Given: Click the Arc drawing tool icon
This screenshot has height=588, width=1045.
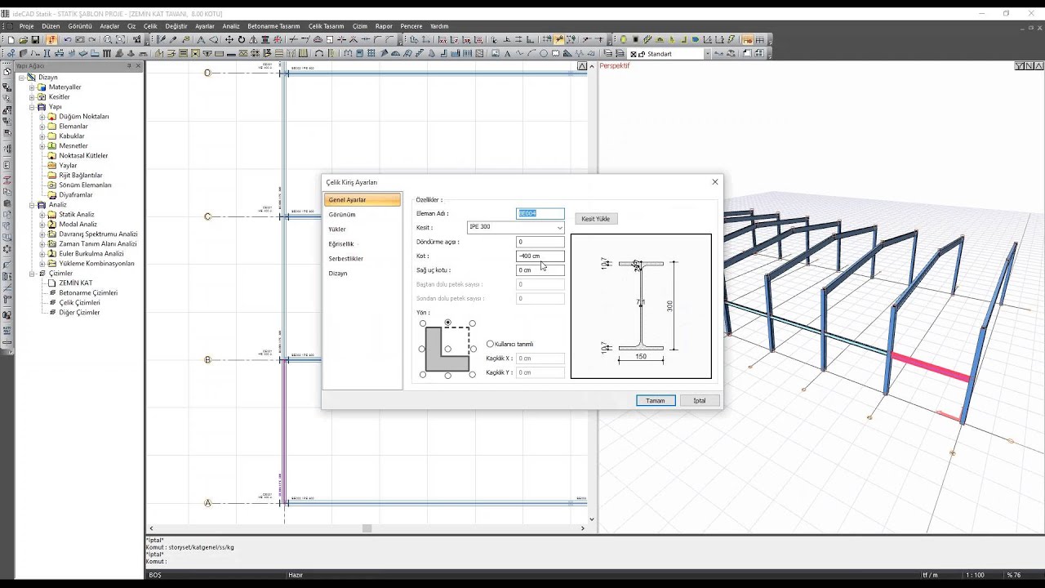Looking at the screenshot, I should click(x=533, y=53).
